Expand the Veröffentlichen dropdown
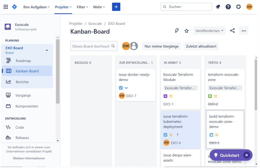260x168 pixels. (x=209, y=31)
